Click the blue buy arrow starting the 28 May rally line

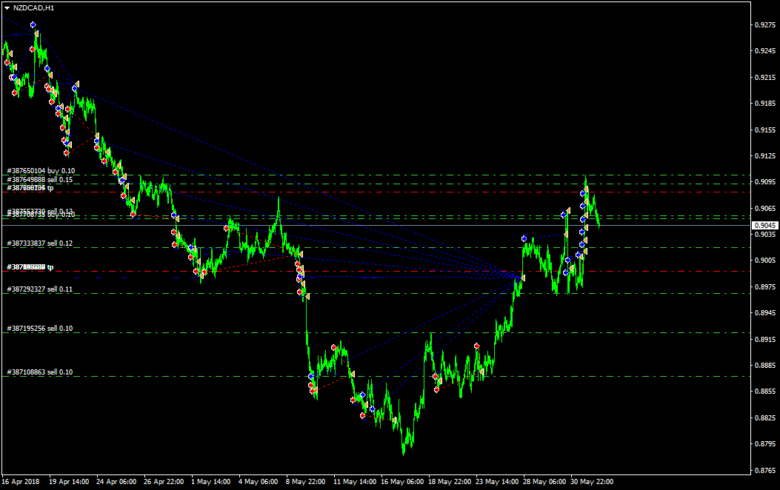tap(524, 239)
